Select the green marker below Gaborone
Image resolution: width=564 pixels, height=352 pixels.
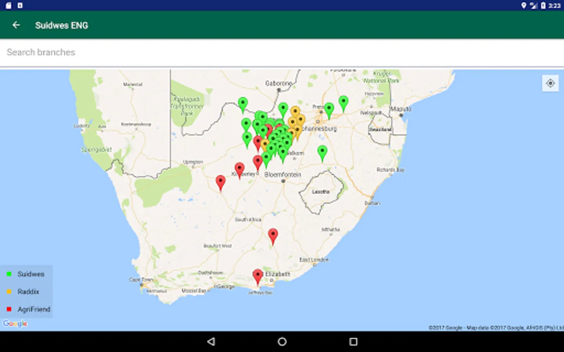tap(283, 110)
